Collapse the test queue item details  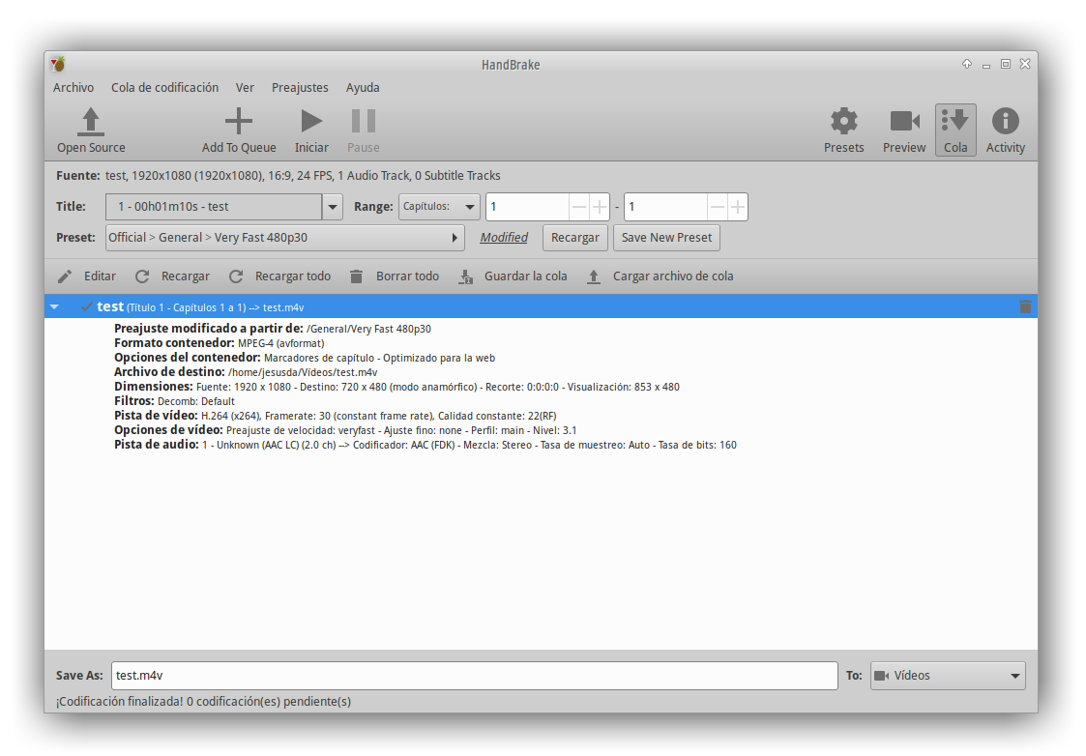point(55,306)
